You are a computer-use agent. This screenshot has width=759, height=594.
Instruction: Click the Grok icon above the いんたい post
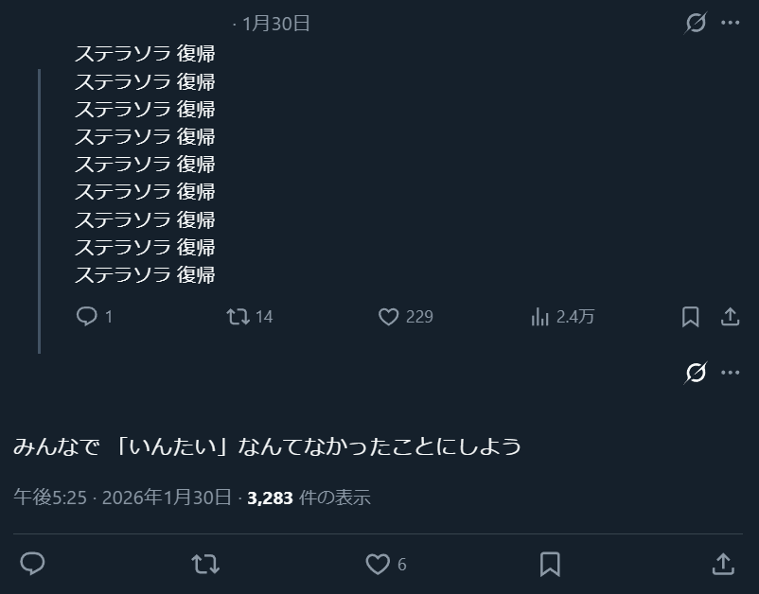pyautogui.click(x=696, y=373)
